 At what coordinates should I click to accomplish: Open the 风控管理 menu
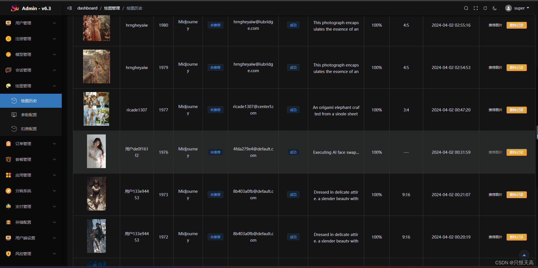tap(31, 254)
